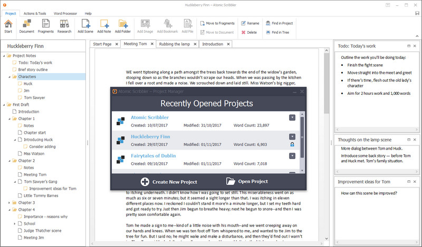Collapse the ribbon with the chevron

pyautogui.click(x=417, y=36)
